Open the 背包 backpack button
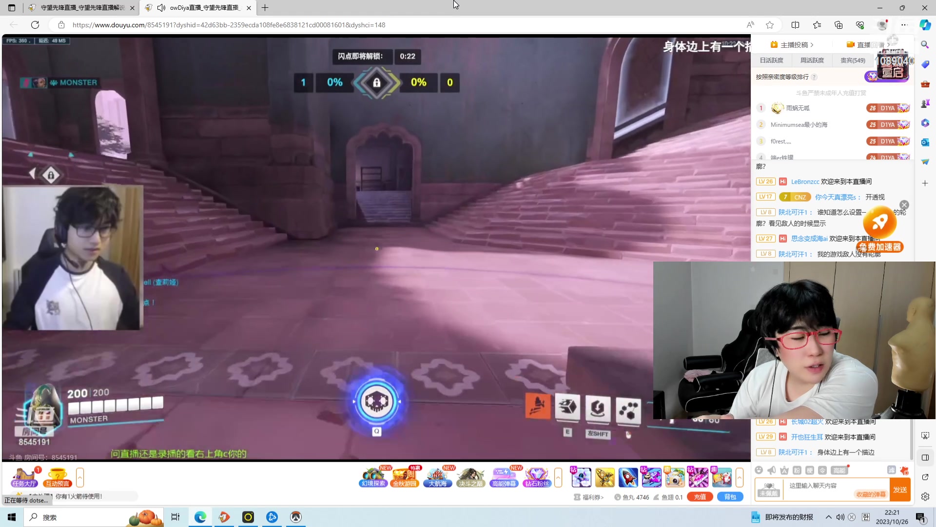 coord(730,497)
